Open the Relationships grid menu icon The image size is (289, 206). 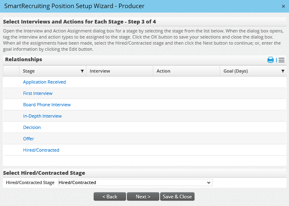click(281, 60)
